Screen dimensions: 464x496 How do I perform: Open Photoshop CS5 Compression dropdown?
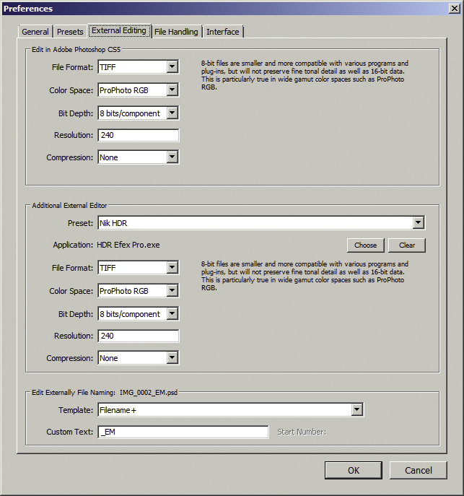139,157
